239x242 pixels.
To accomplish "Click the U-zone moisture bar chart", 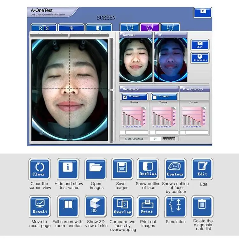I will 134,117.
